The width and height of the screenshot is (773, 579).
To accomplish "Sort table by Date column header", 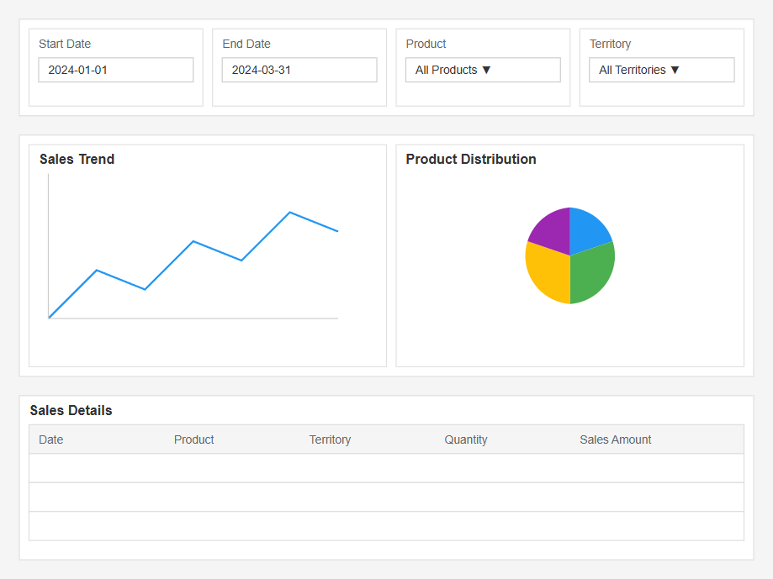I will tap(51, 440).
